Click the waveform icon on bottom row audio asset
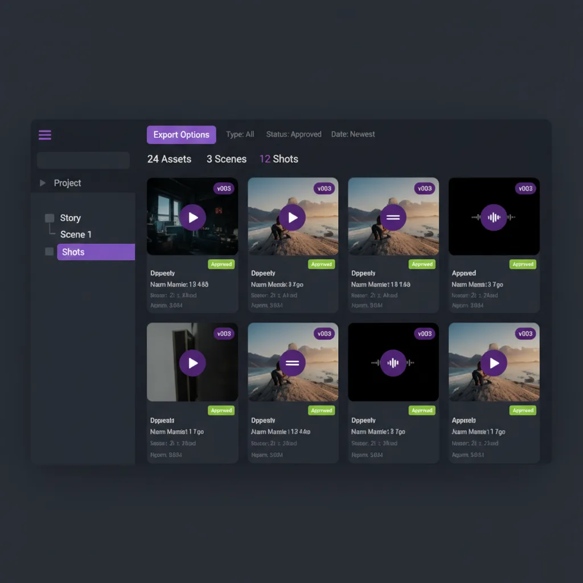This screenshot has width=583, height=583. point(393,363)
